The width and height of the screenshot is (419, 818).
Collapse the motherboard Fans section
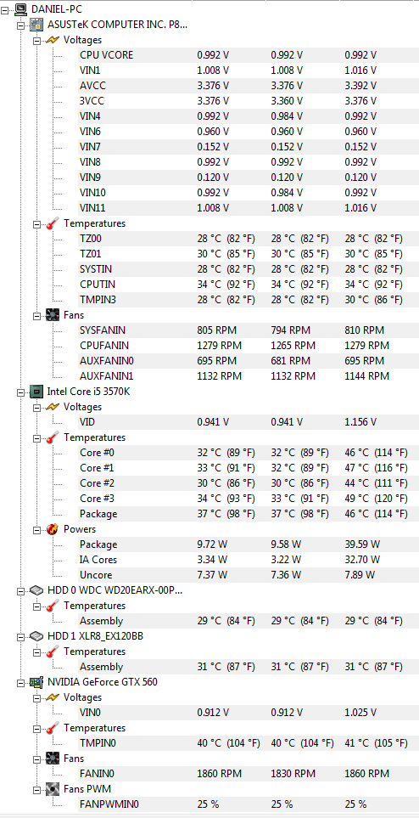(x=36, y=316)
